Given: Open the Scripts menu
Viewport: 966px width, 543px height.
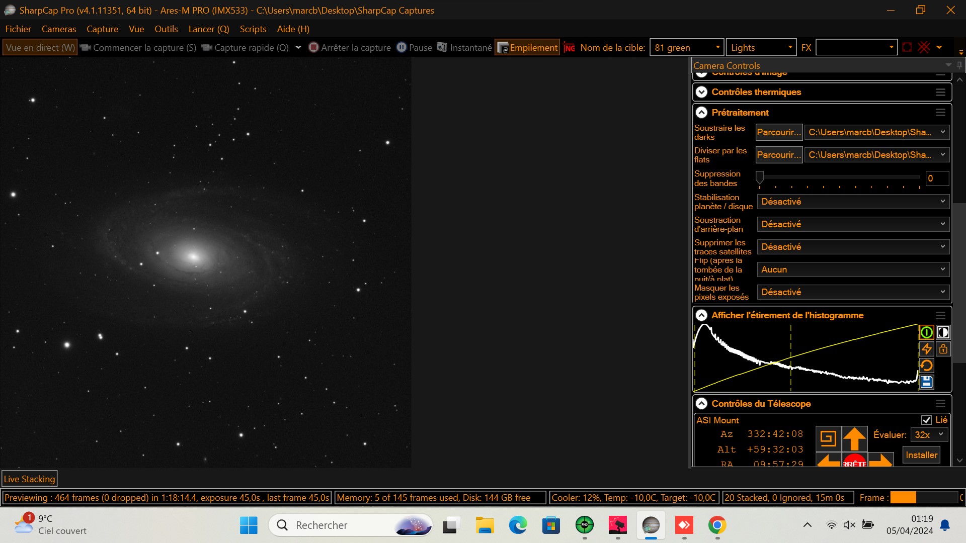Looking at the screenshot, I should click(x=253, y=29).
